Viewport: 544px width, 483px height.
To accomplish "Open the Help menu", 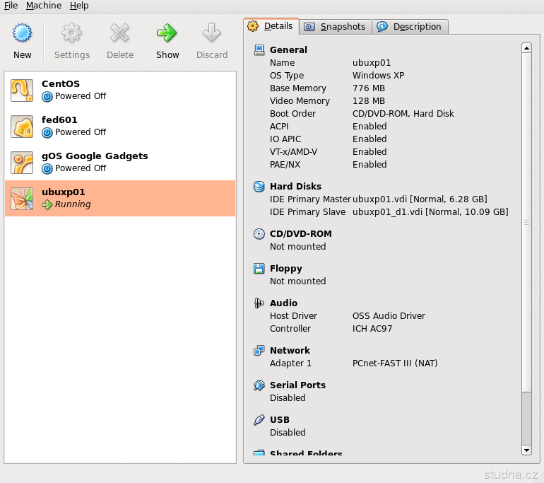I will click(79, 6).
